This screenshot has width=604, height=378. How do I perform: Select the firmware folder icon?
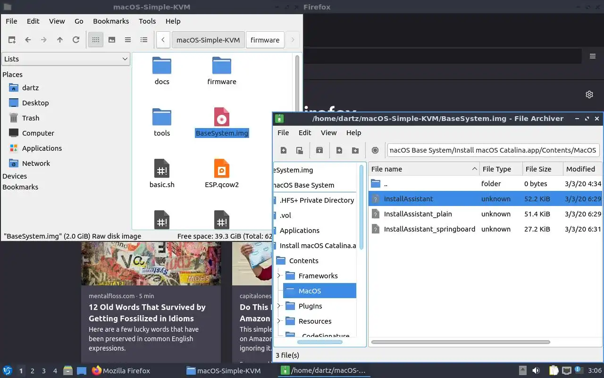[x=222, y=66]
